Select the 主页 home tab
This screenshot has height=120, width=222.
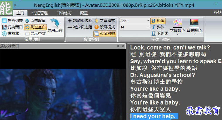point(20,13)
